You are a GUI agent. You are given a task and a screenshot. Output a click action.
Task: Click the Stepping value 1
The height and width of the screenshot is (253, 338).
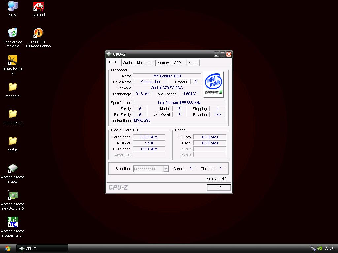tap(218, 109)
